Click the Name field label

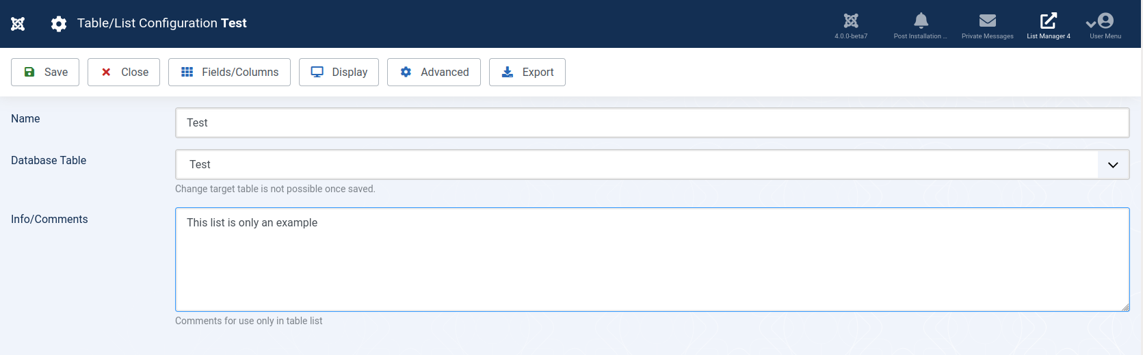coord(25,119)
